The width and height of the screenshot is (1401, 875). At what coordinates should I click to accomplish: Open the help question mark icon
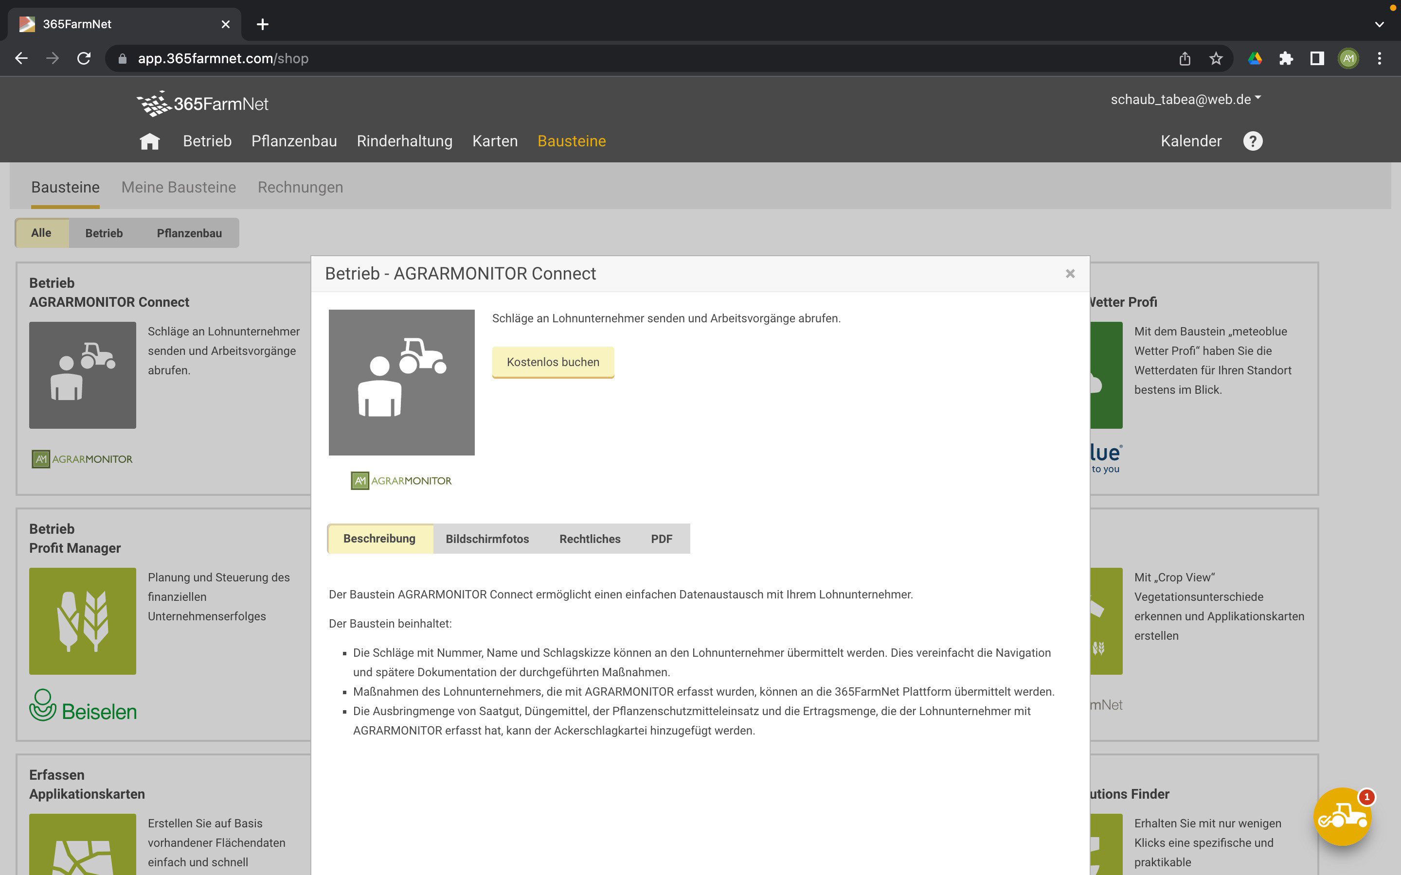pos(1253,141)
